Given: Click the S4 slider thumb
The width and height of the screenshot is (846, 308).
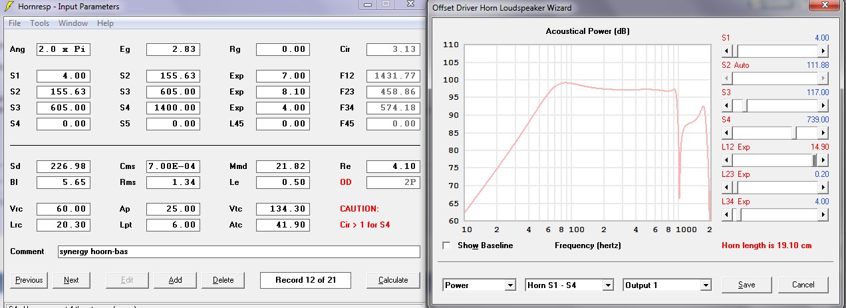Looking at the screenshot, I should 795,133.
